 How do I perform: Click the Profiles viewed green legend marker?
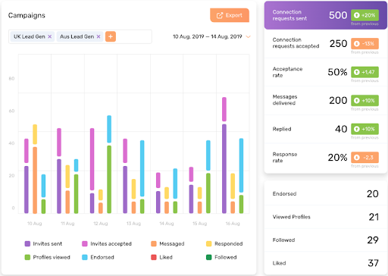click(27, 257)
